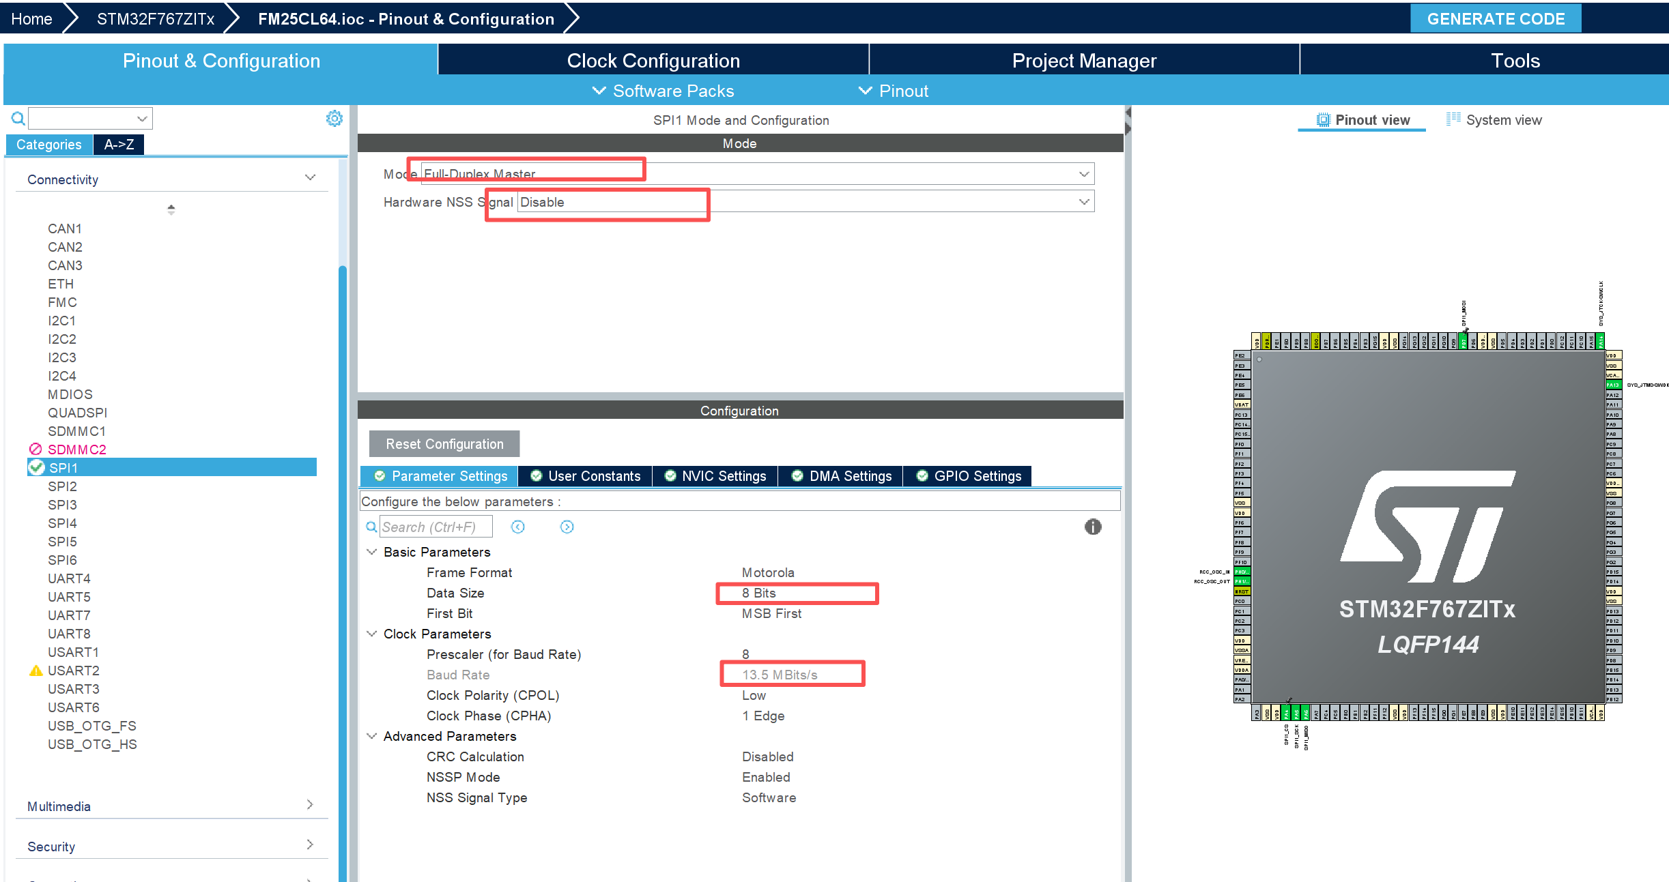Collapse the Advanced Parameters group
Screen dimensions: 1669x882
click(372, 736)
